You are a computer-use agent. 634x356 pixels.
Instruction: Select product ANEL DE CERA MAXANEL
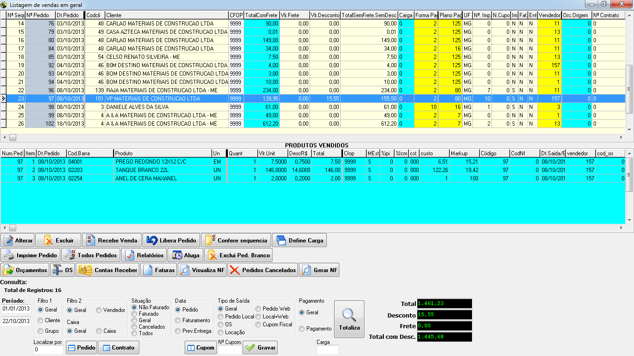click(x=313, y=178)
